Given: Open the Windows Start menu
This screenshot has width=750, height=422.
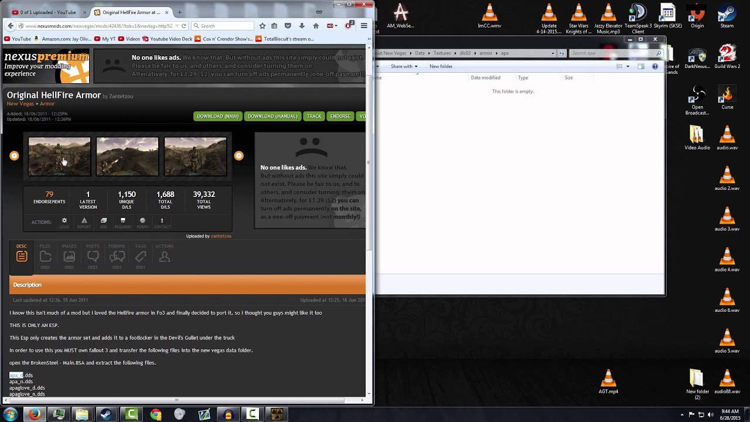Looking at the screenshot, I should pyautogui.click(x=10, y=414).
